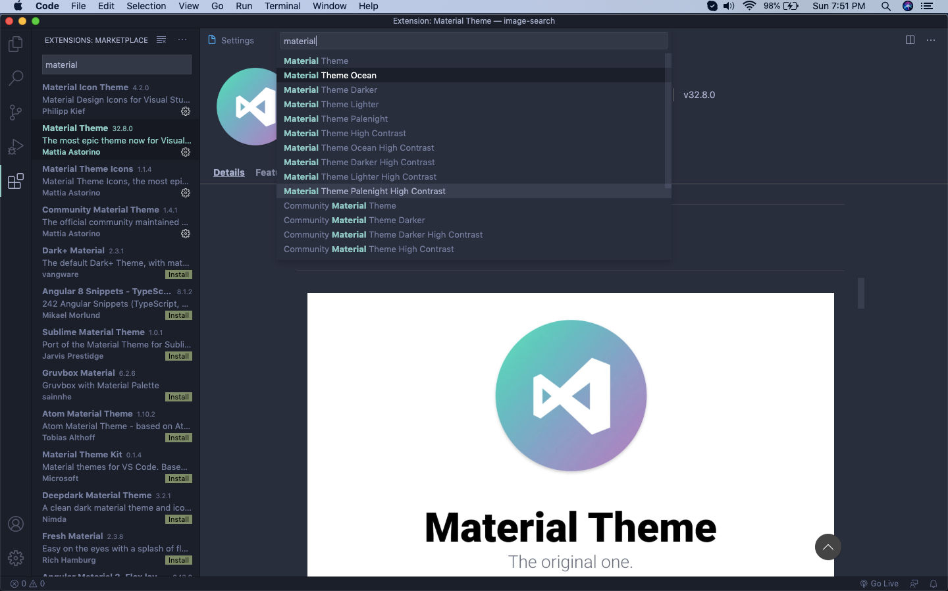Open the Manage gear in activity bar
This screenshot has width=948, height=591.
[x=16, y=558]
